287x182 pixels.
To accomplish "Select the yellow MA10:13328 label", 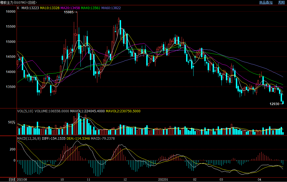I will pyautogui.click(x=50, y=8).
